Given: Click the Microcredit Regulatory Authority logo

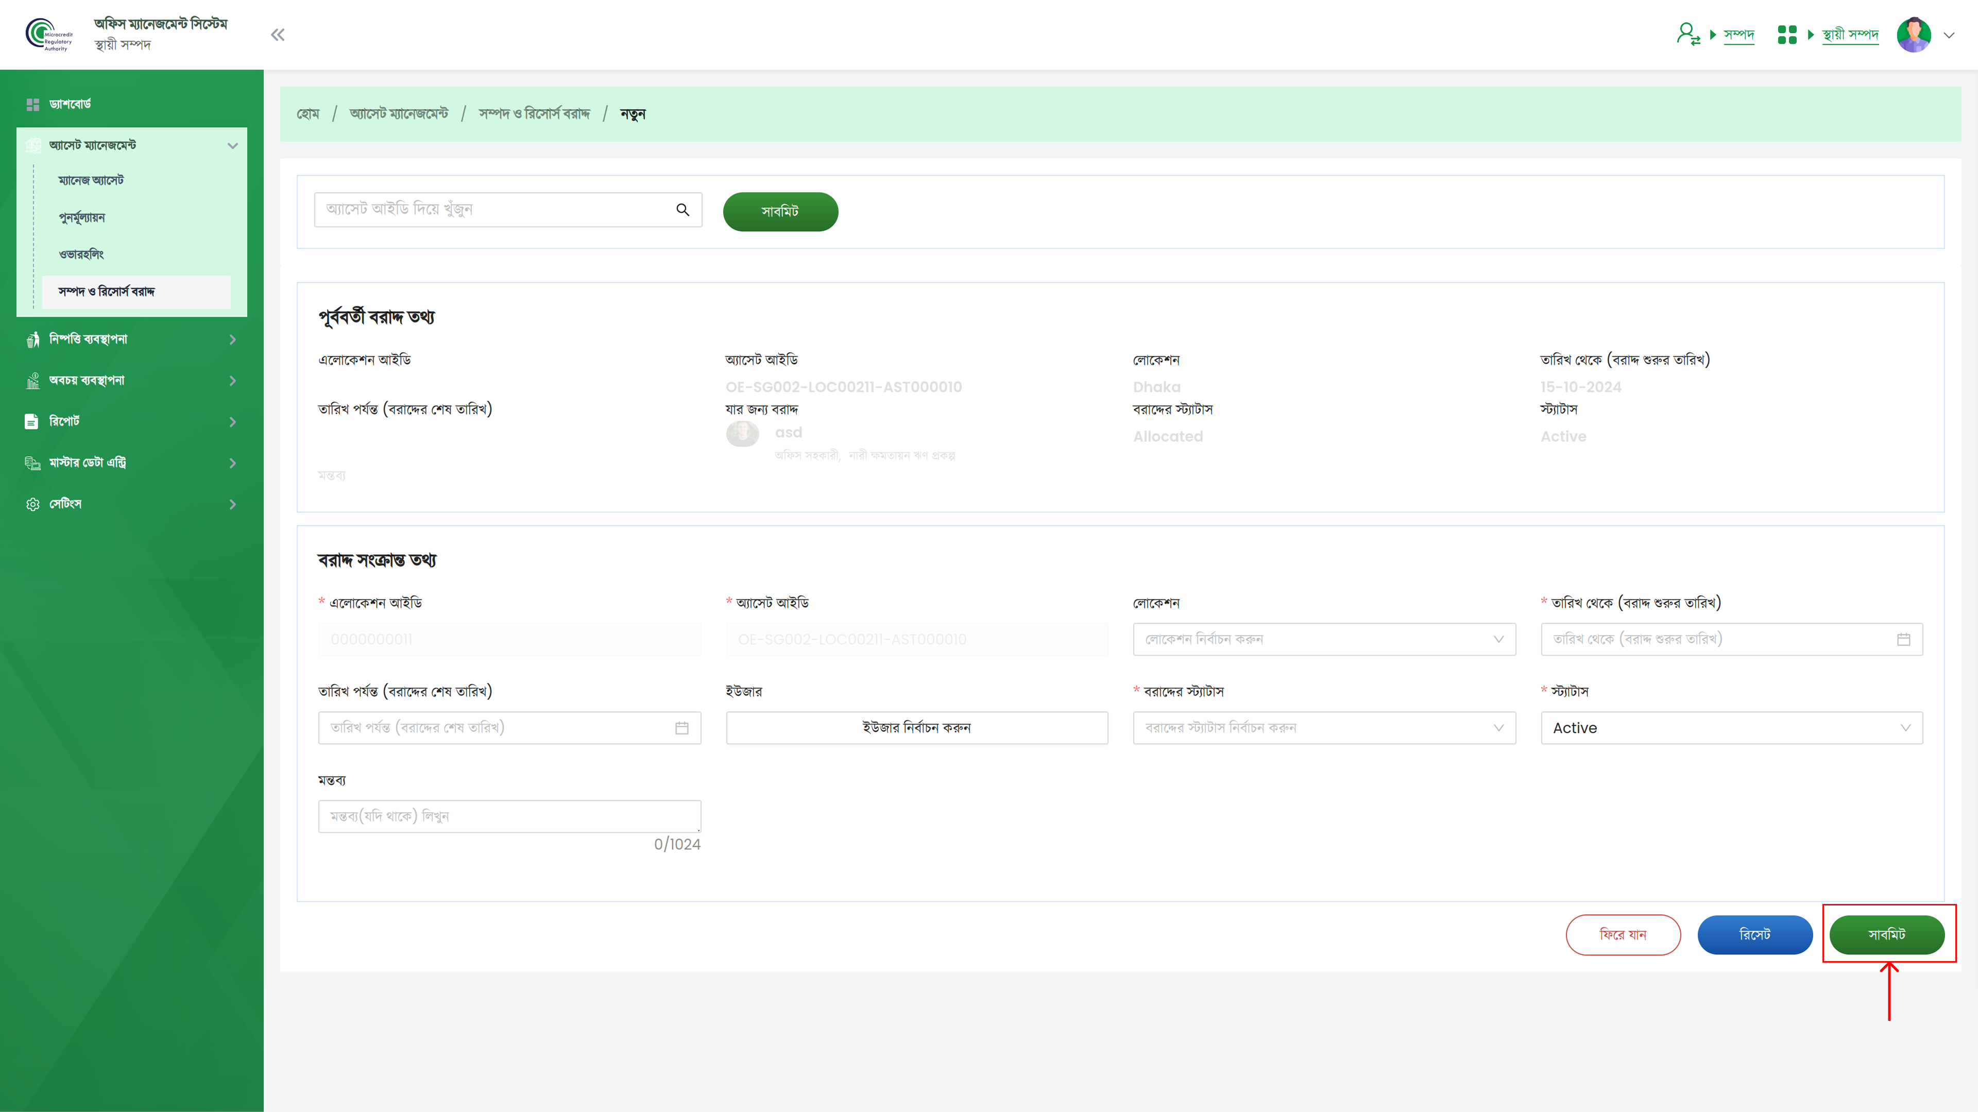Looking at the screenshot, I should [49, 35].
